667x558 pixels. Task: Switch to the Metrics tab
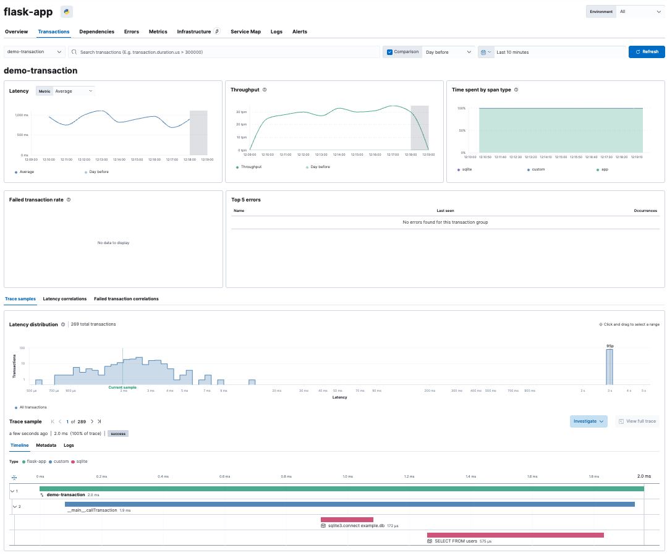(158, 32)
